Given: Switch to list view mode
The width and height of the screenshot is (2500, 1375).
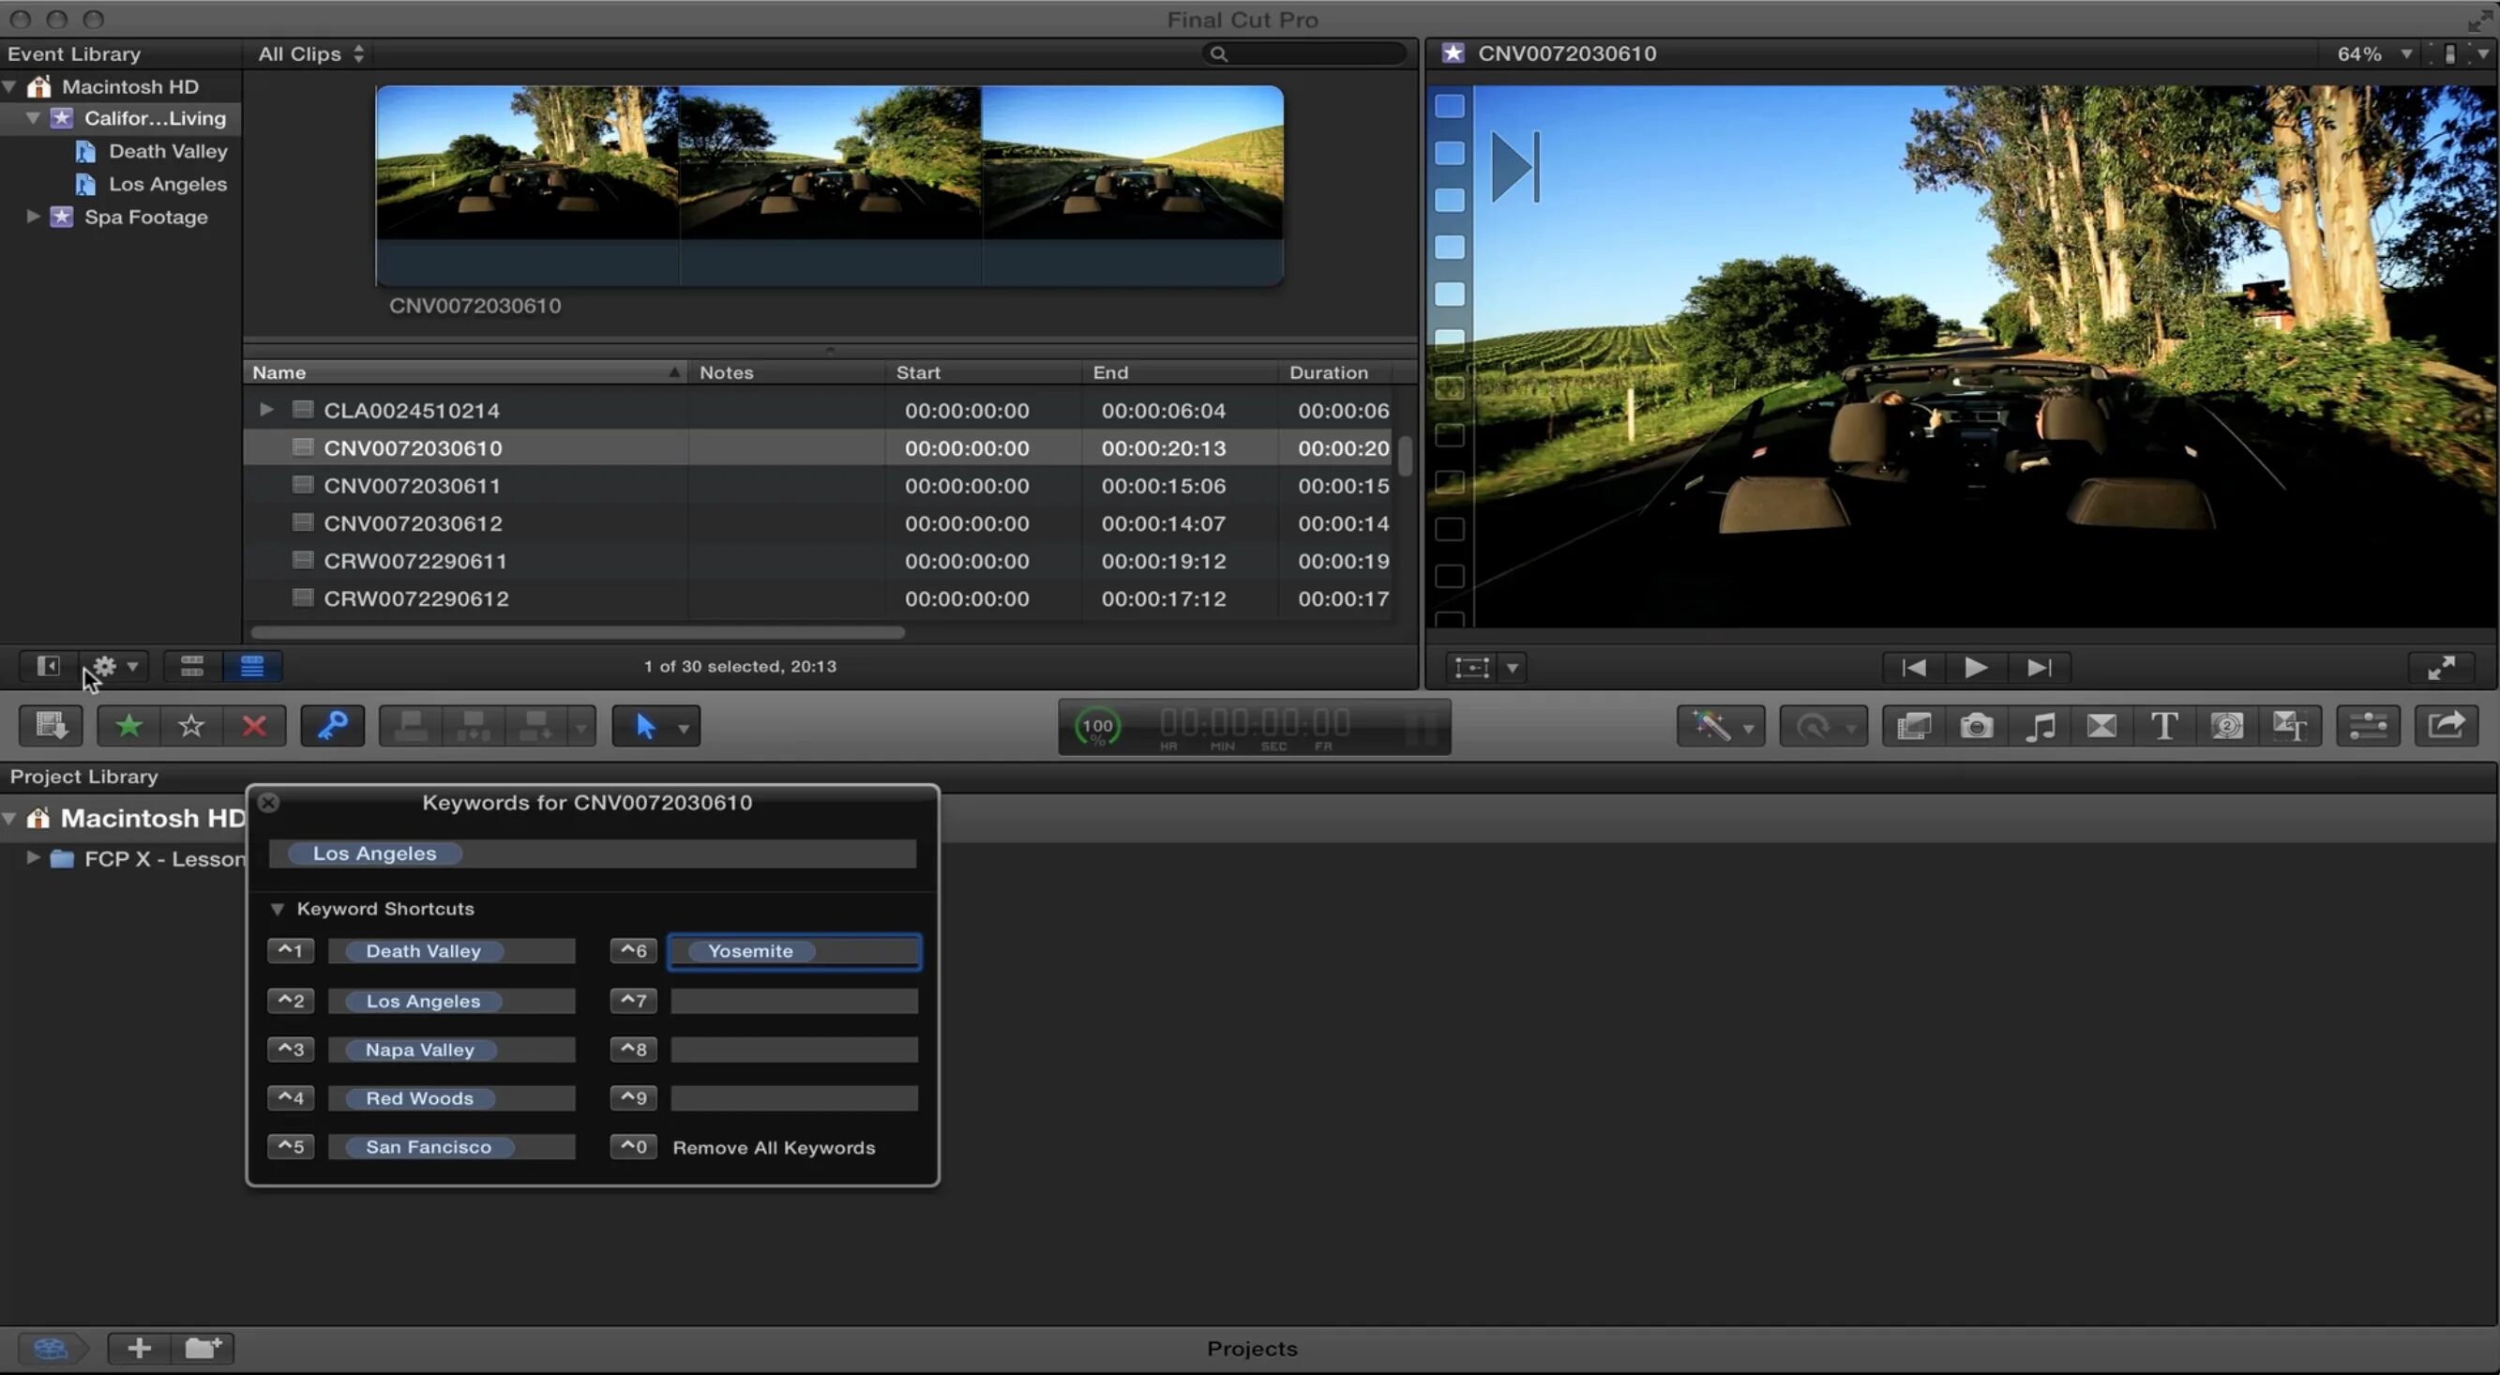Looking at the screenshot, I should click(251, 666).
